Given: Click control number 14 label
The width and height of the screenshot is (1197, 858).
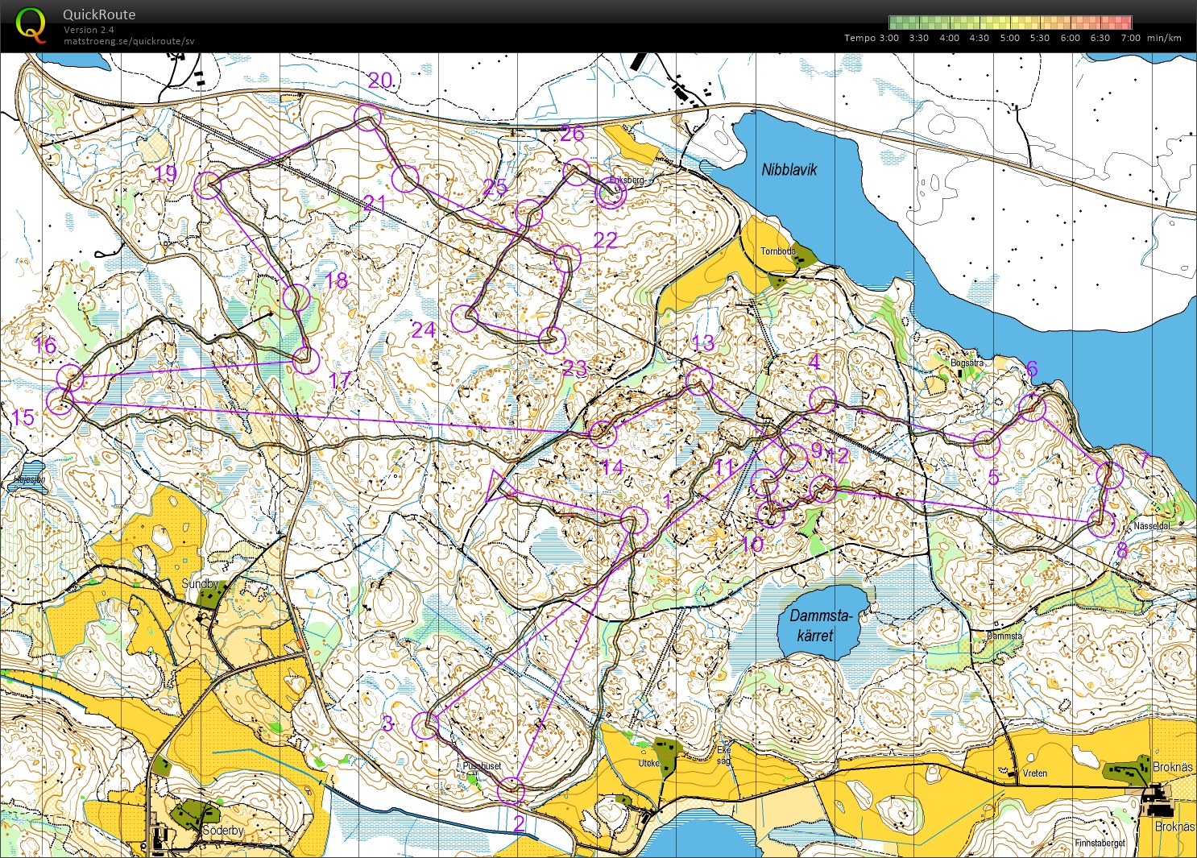Looking at the screenshot, I should (x=612, y=467).
